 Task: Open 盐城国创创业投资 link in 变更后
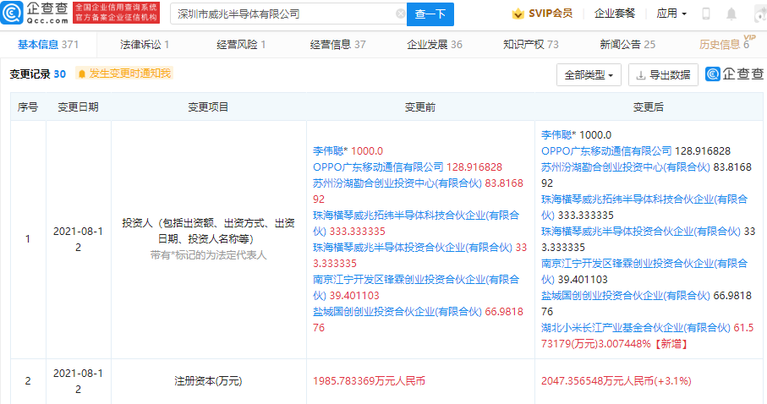(x=626, y=296)
